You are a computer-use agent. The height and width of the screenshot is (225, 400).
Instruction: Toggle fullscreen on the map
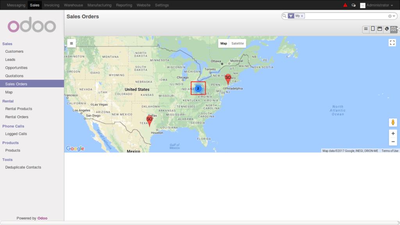393,43
